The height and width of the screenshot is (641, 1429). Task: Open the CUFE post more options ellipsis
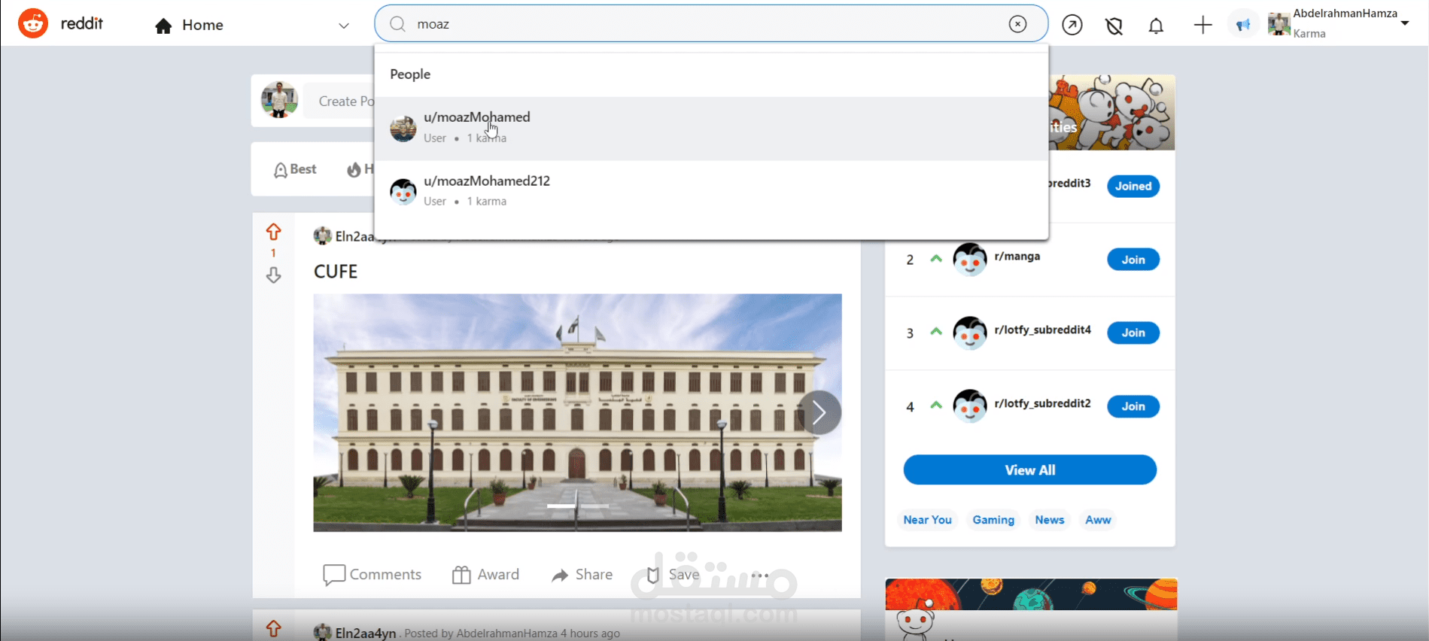(x=760, y=576)
